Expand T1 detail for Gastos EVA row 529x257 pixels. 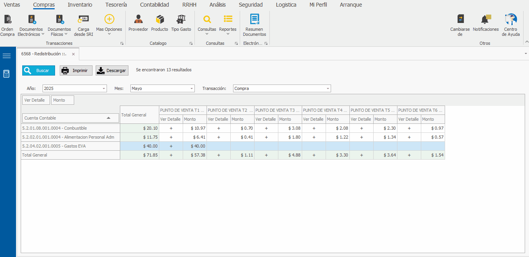(x=171, y=146)
